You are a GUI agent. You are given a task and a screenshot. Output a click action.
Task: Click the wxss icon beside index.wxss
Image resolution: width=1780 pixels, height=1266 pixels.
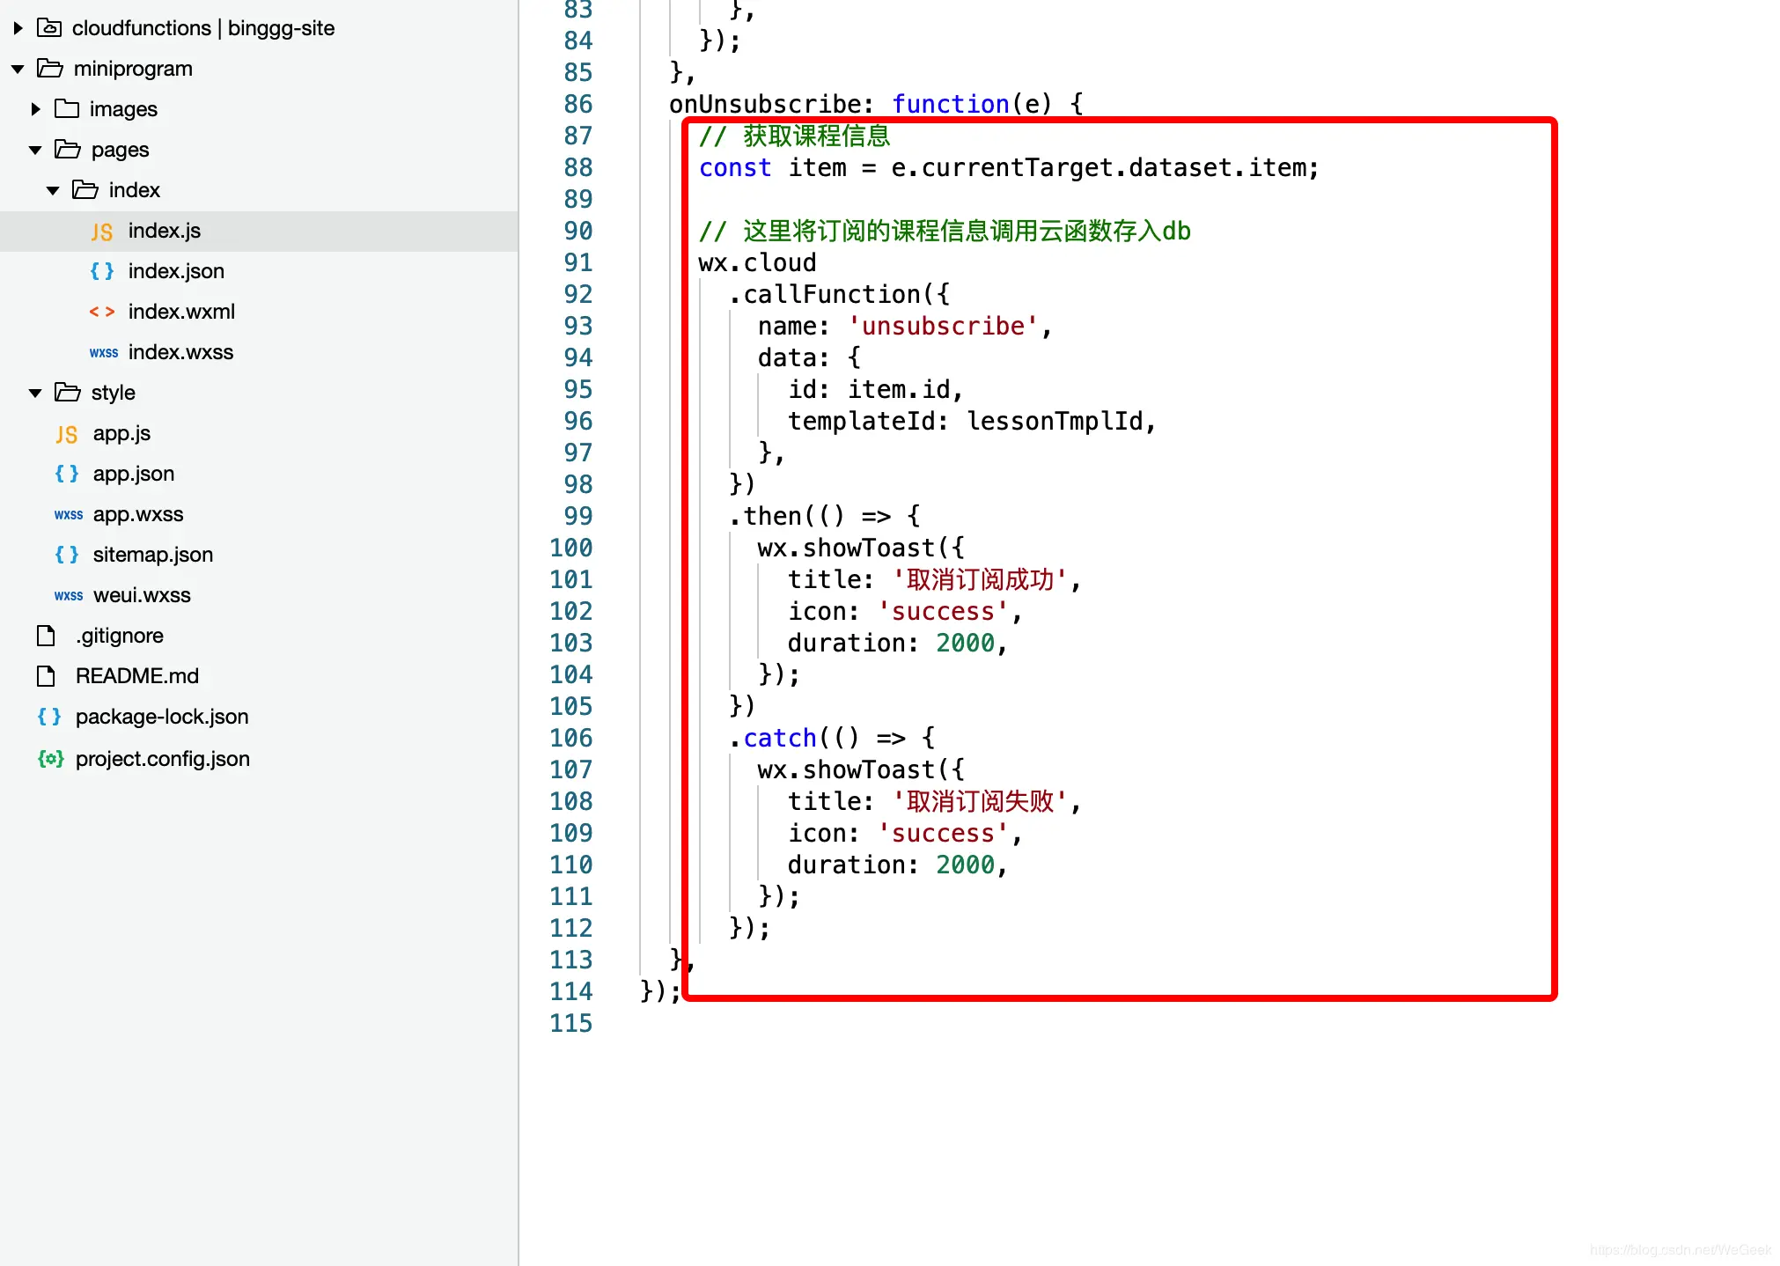(x=103, y=352)
